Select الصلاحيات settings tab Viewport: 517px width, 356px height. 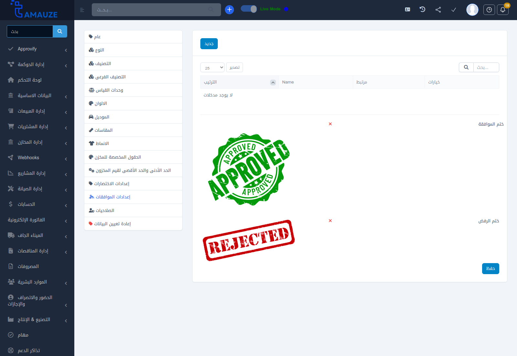point(133,210)
